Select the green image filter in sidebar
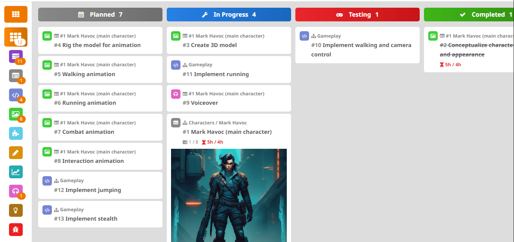 pyautogui.click(x=16, y=114)
